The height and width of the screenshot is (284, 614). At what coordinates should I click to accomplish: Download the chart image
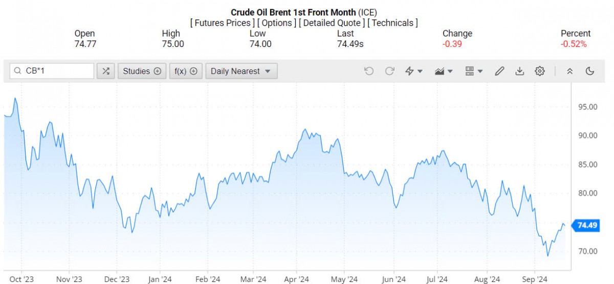pyautogui.click(x=519, y=71)
